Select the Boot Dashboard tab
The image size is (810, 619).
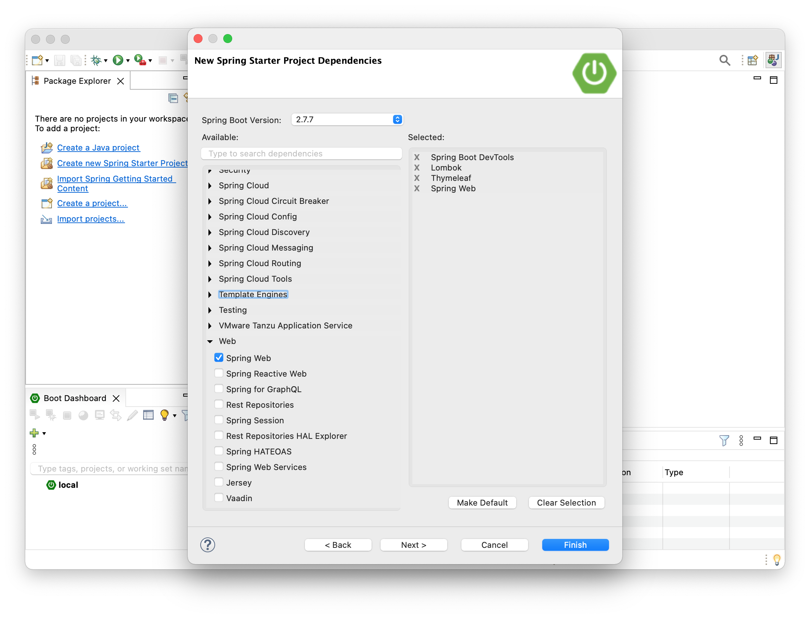[75, 398]
